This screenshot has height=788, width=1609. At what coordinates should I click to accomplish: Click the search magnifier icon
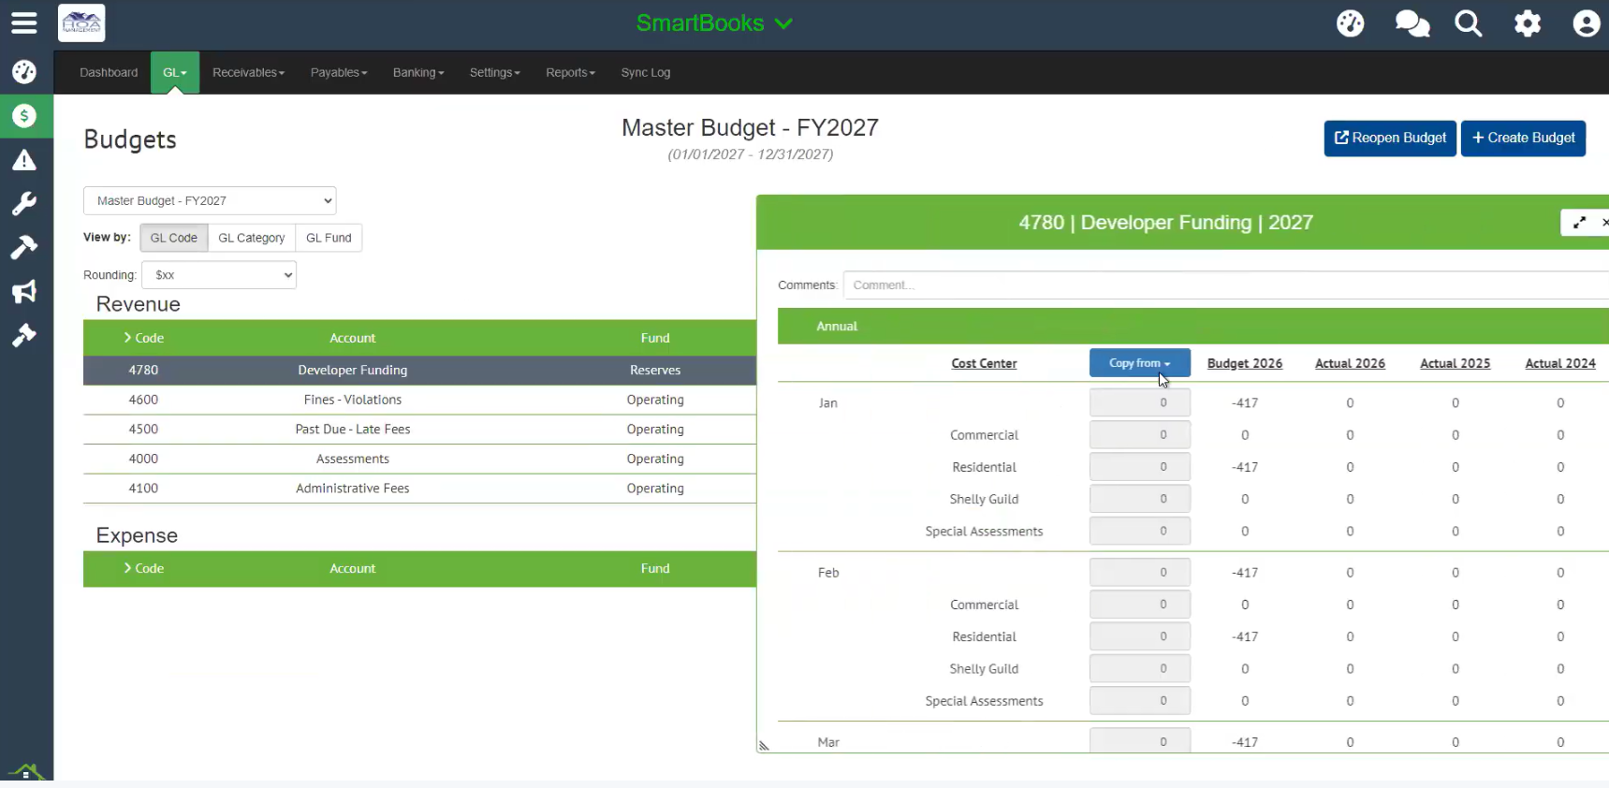(x=1468, y=23)
